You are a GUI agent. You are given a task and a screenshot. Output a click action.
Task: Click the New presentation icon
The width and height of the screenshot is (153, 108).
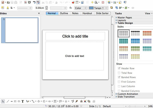click(3, 2)
